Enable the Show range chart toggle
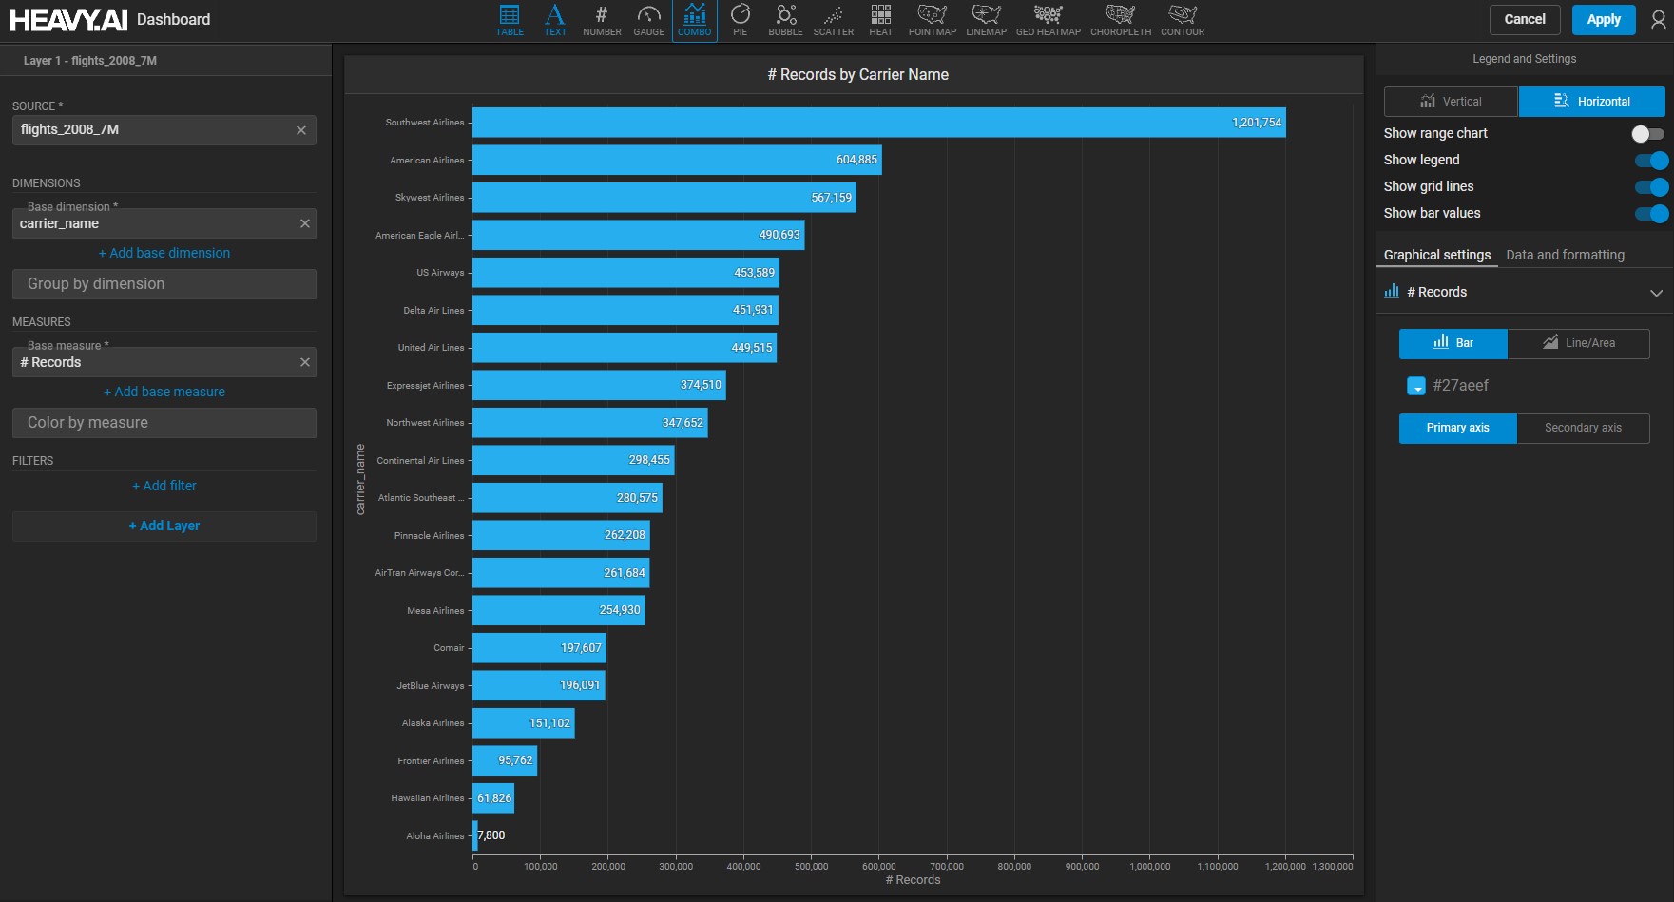 [x=1648, y=134]
